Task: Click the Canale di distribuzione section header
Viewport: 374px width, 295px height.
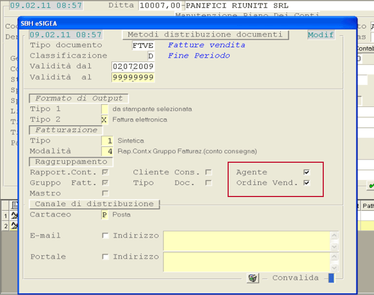Action: [x=94, y=204]
